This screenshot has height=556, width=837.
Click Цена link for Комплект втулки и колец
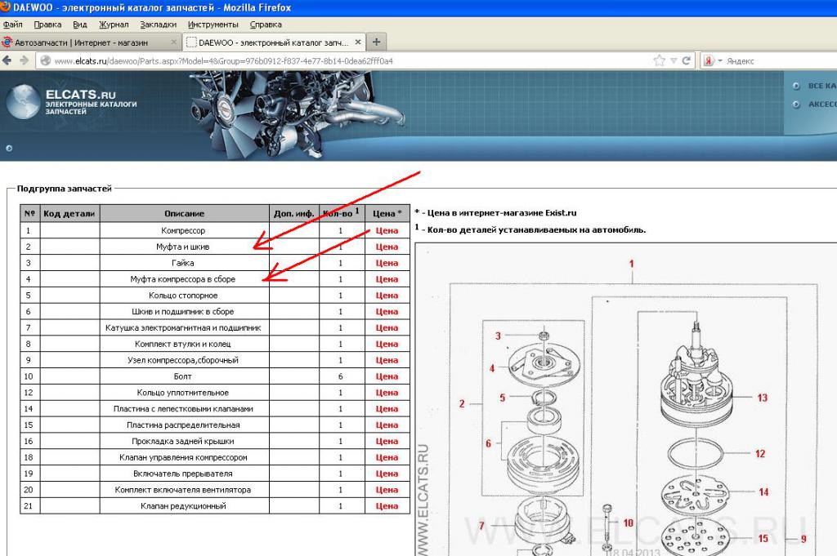pos(387,344)
